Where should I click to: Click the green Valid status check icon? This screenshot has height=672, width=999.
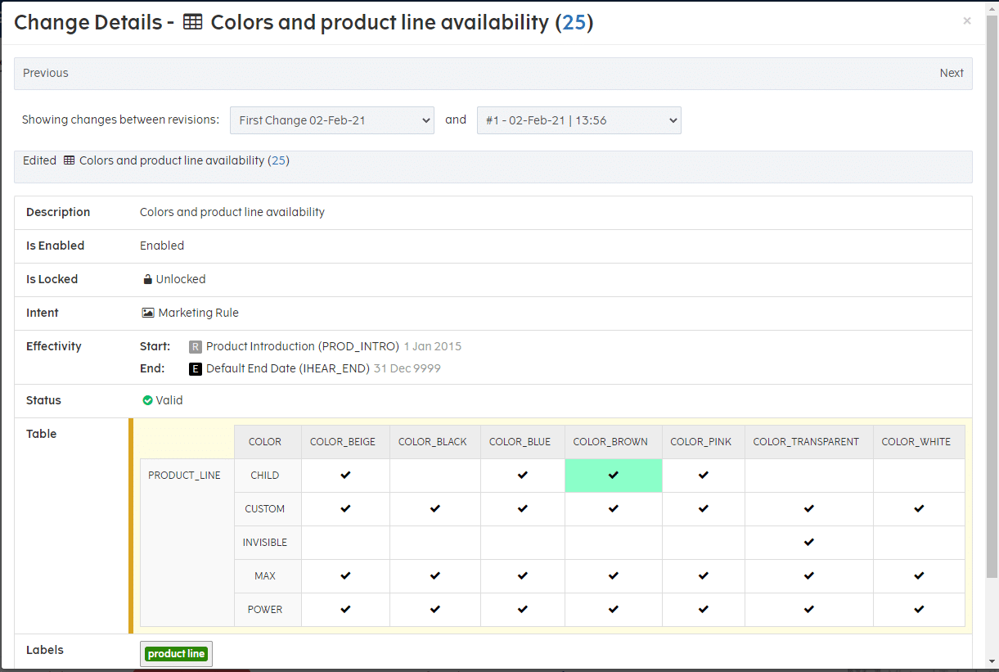pos(147,401)
